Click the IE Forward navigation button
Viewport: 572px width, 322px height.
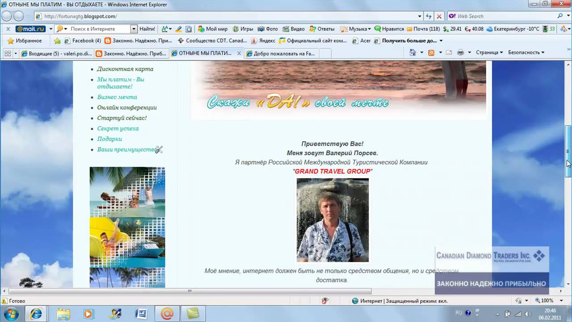19,16
